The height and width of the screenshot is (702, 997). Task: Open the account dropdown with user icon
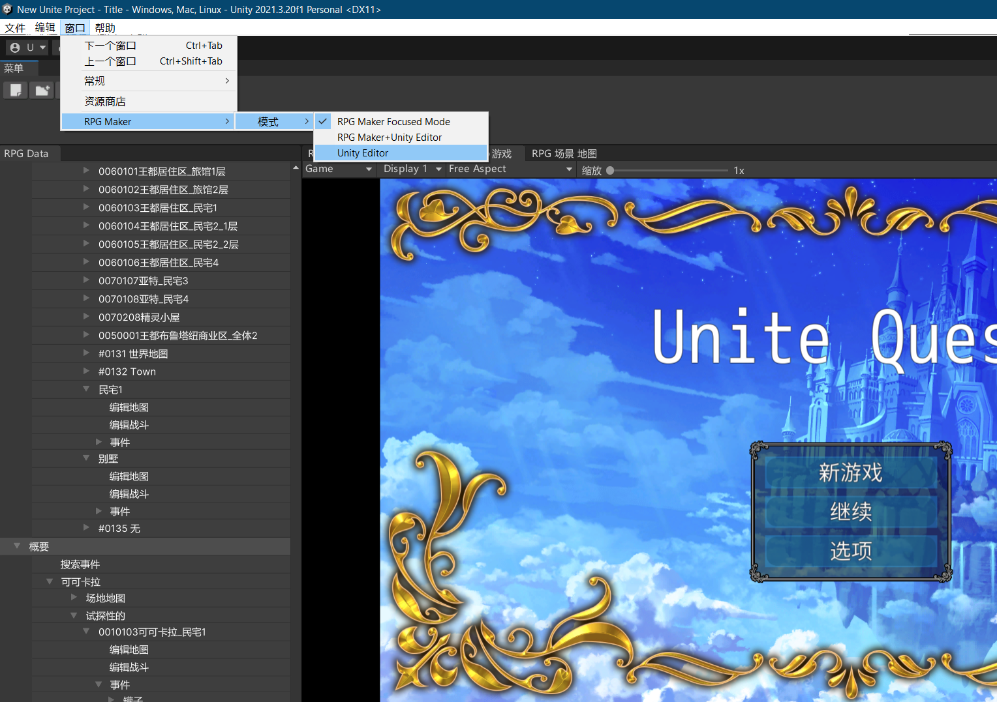click(27, 48)
